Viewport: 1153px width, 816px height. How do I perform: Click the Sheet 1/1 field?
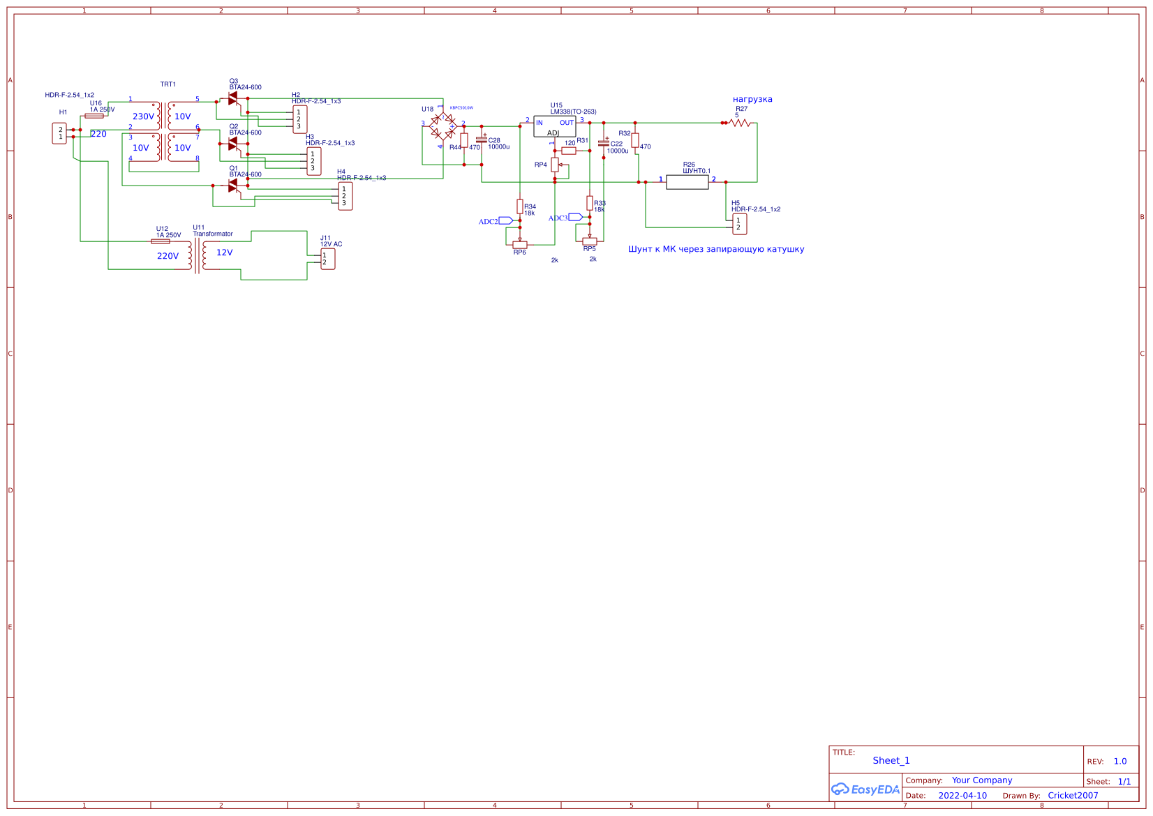pyautogui.click(x=1122, y=781)
